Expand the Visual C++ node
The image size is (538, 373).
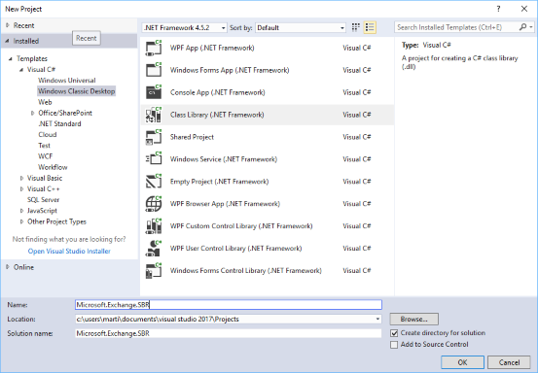click(21, 189)
